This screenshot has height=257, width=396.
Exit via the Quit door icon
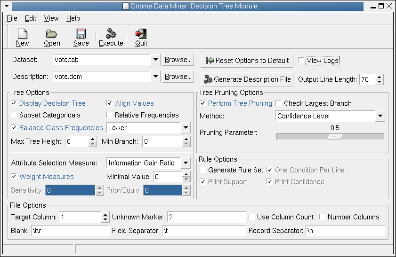click(141, 34)
